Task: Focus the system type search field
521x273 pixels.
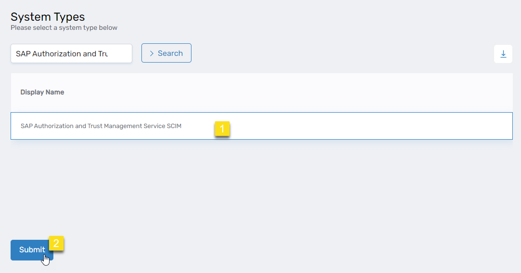Action: pos(71,53)
